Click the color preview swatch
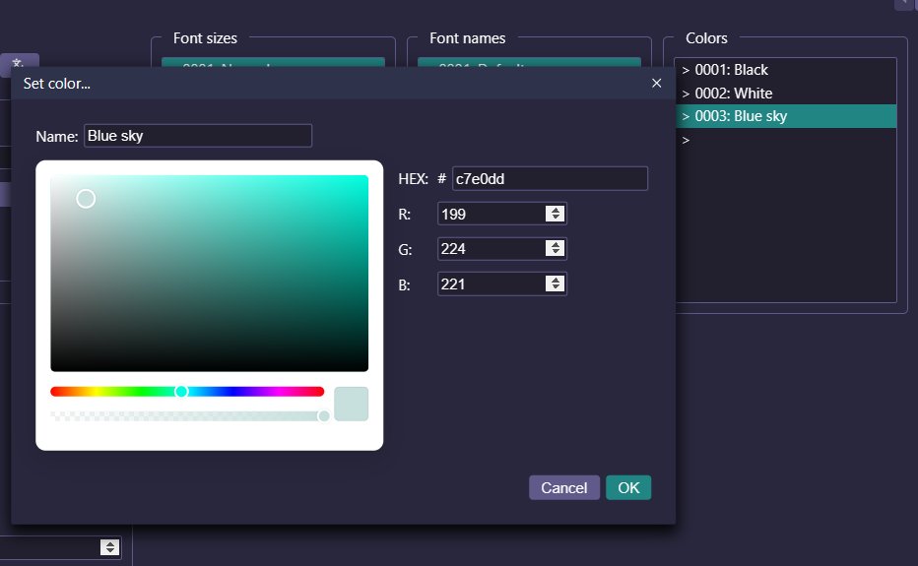Screen dimensions: 918x566 tap(352, 404)
